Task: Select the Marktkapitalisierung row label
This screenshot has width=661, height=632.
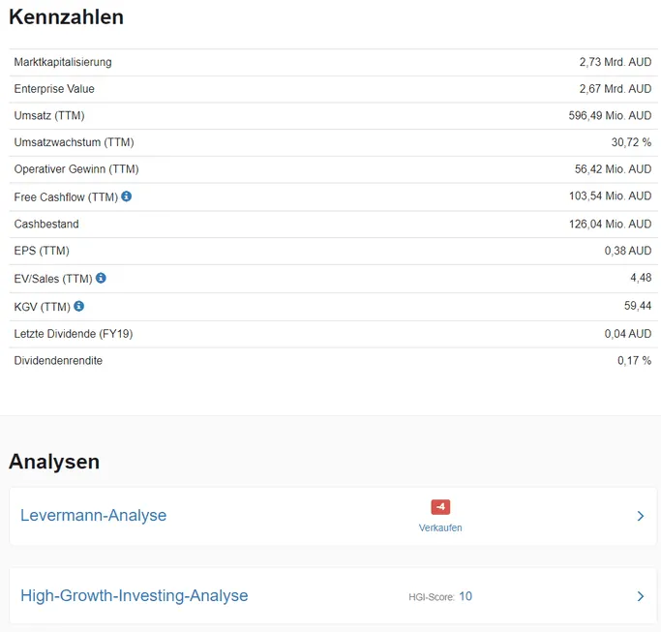Action: pyautogui.click(x=63, y=62)
